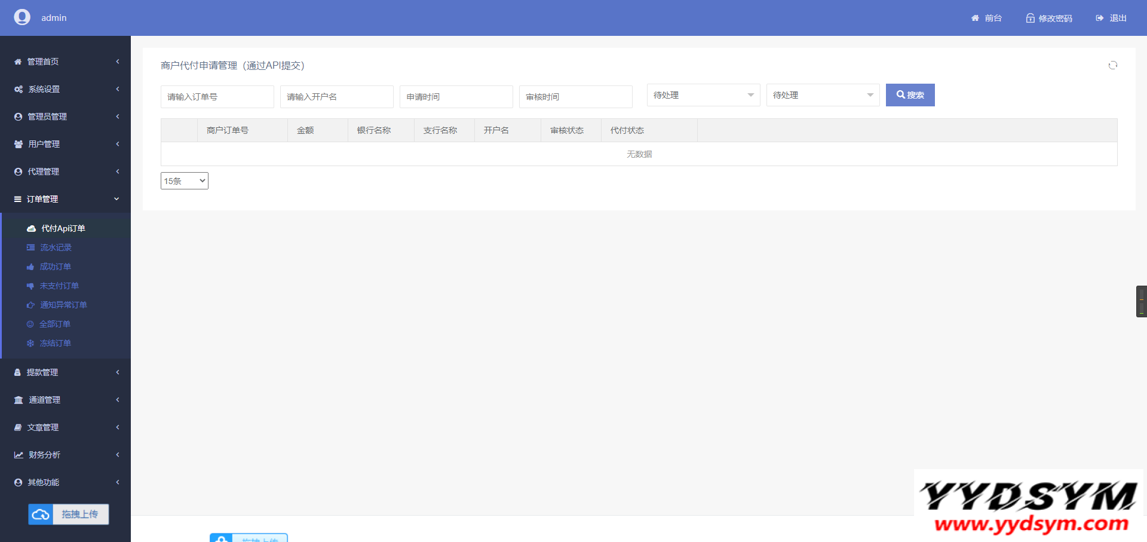Click the home icon labeled 前台

coord(975,18)
